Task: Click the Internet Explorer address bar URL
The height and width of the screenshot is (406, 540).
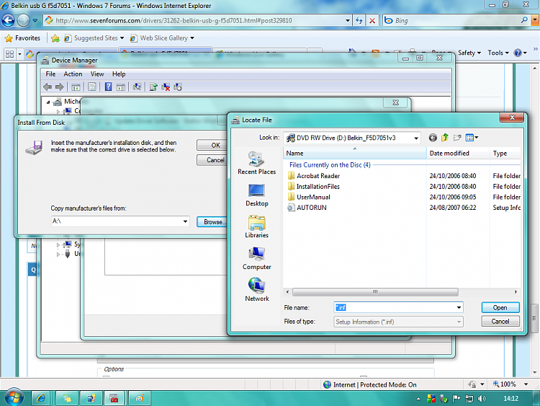Action: click(x=174, y=21)
